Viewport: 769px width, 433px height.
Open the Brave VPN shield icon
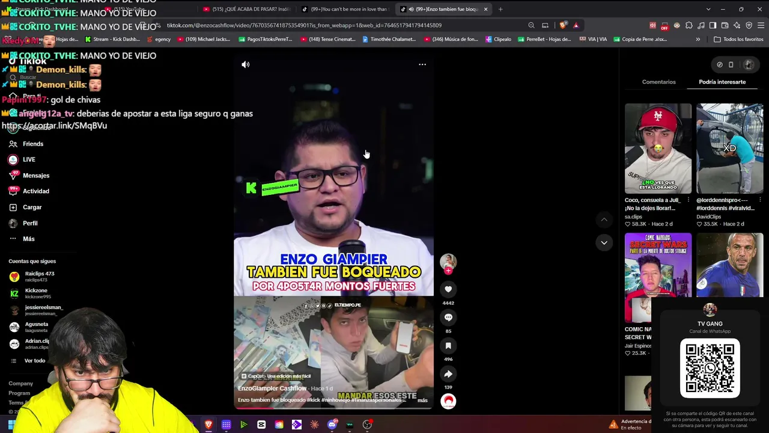[749, 25]
